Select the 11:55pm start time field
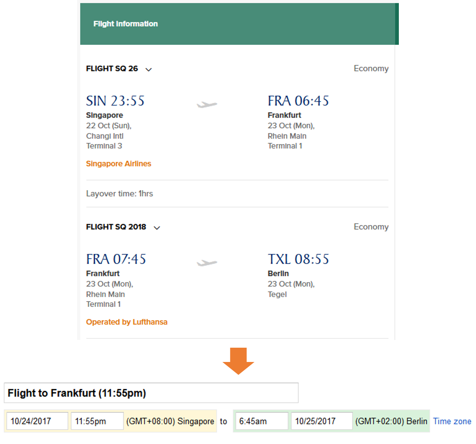476x444 pixels. pyautogui.click(x=97, y=421)
